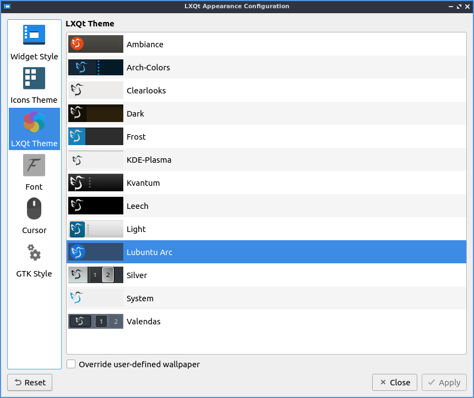Select the KDE-Plasma theme
474x398 pixels.
tap(149, 160)
